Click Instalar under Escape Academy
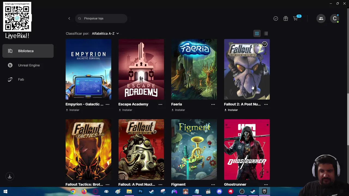 click(125, 110)
